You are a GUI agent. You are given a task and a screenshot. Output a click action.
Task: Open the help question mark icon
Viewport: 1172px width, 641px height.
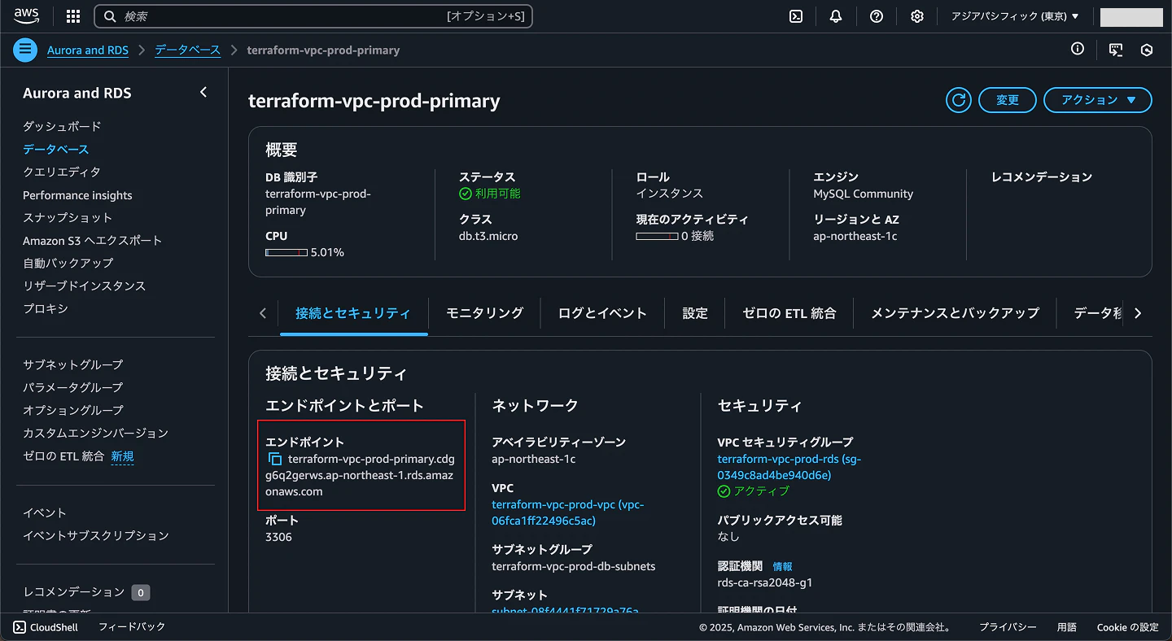click(877, 15)
